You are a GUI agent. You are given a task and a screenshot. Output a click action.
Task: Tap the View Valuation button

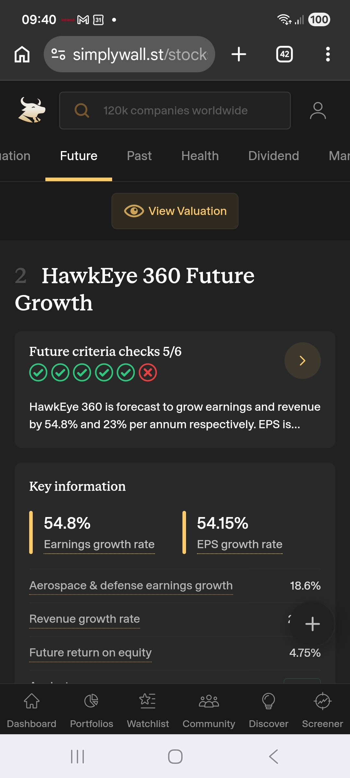tap(175, 211)
